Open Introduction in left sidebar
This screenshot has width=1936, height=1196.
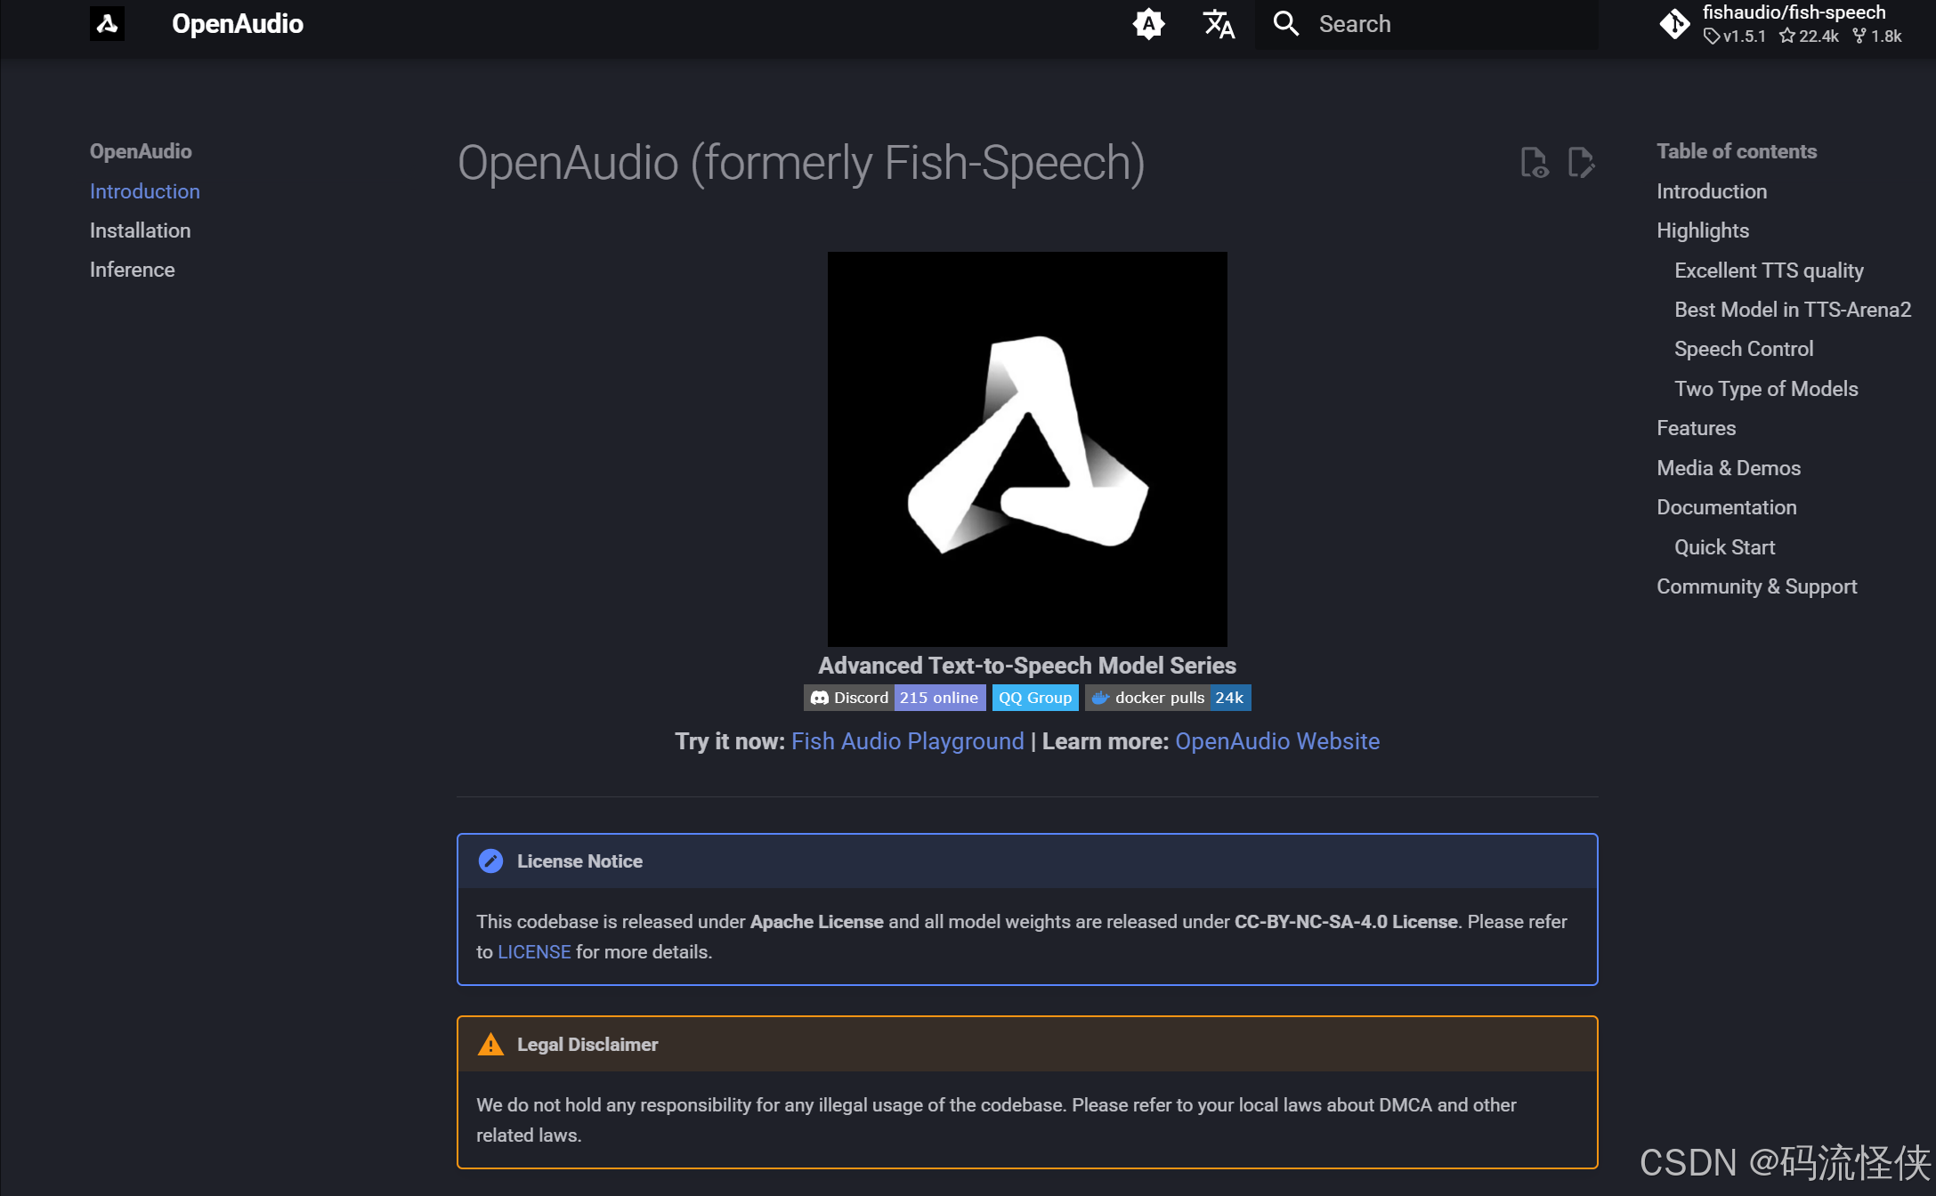click(x=144, y=191)
